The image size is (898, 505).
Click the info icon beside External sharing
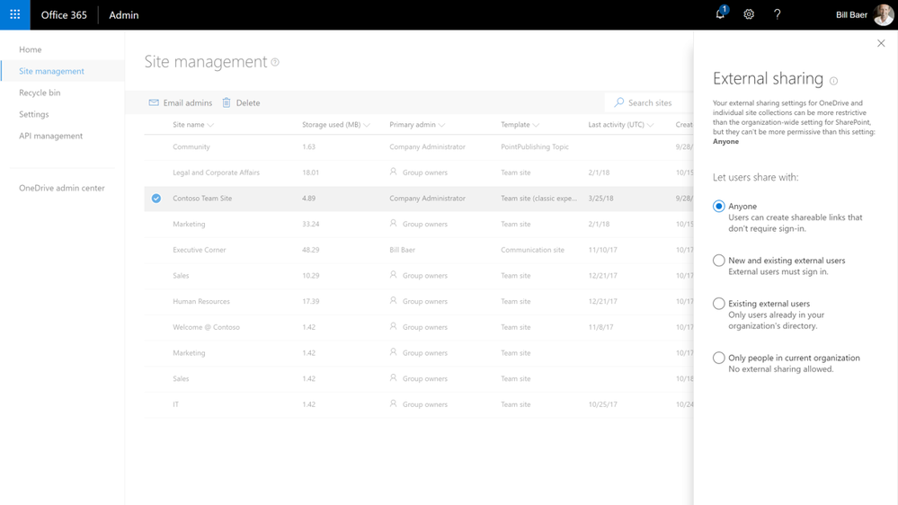point(834,81)
